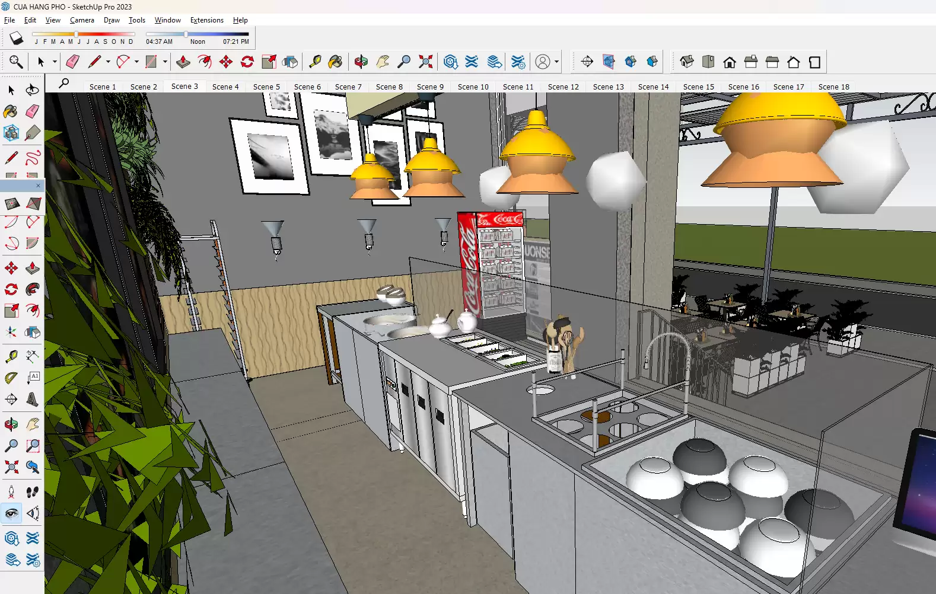Click the Zoom Extents icon in toolbar
The width and height of the screenshot is (936, 594).
pos(425,62)
